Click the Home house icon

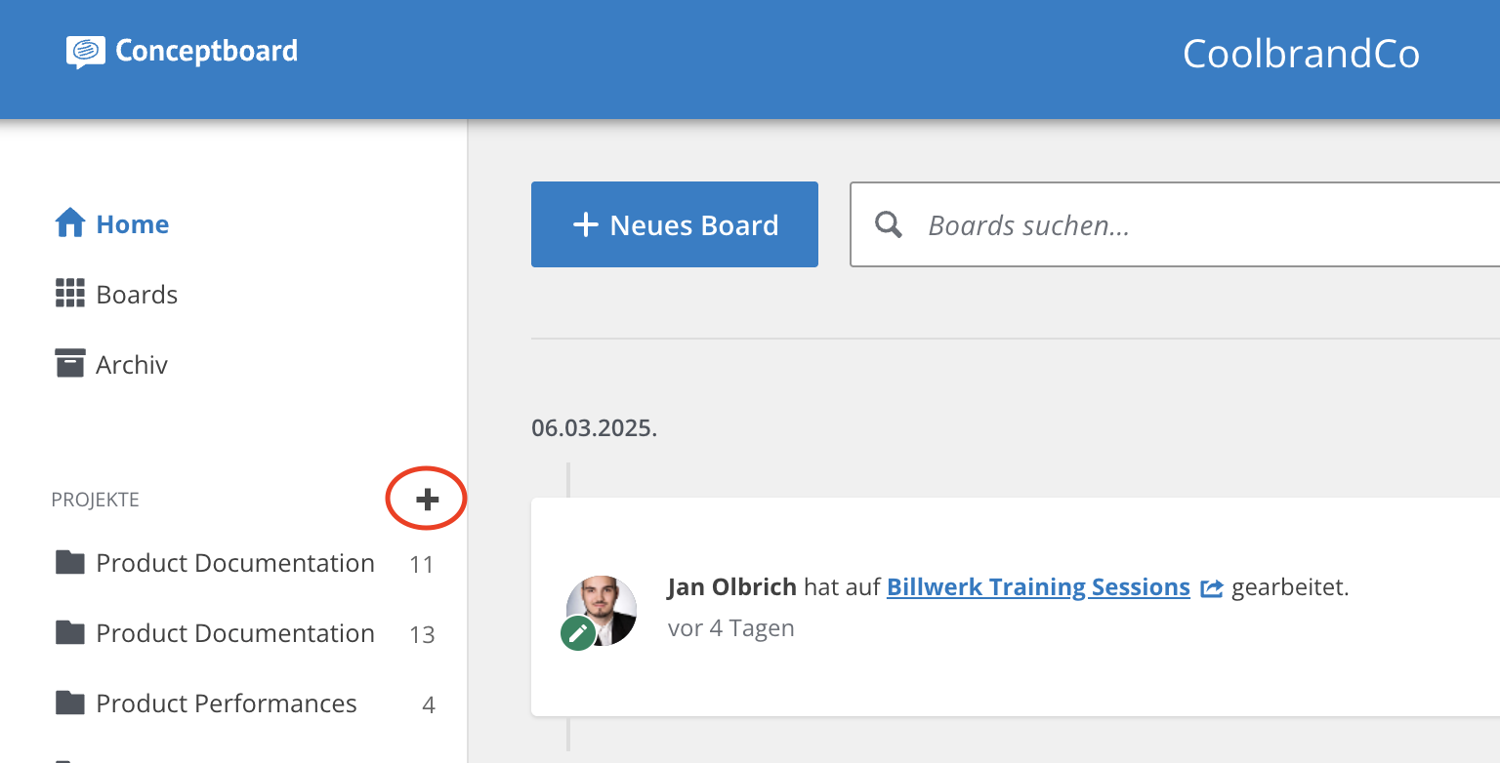(x=70, y=223)
